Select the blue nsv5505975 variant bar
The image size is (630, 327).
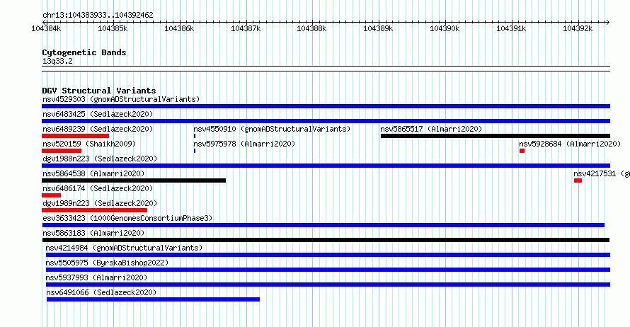(x=328, y=270)
